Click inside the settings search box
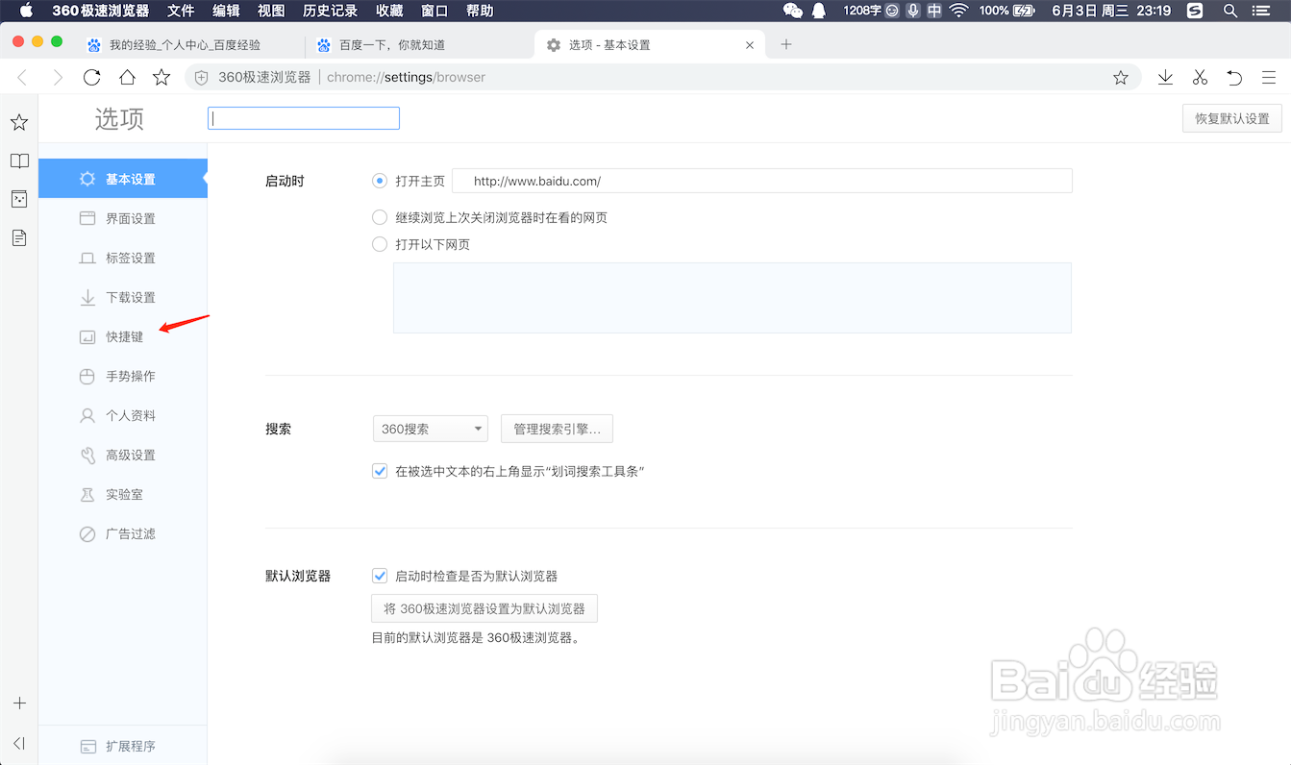The width and height of the screenshot is (1291, 765). [303, 117]
